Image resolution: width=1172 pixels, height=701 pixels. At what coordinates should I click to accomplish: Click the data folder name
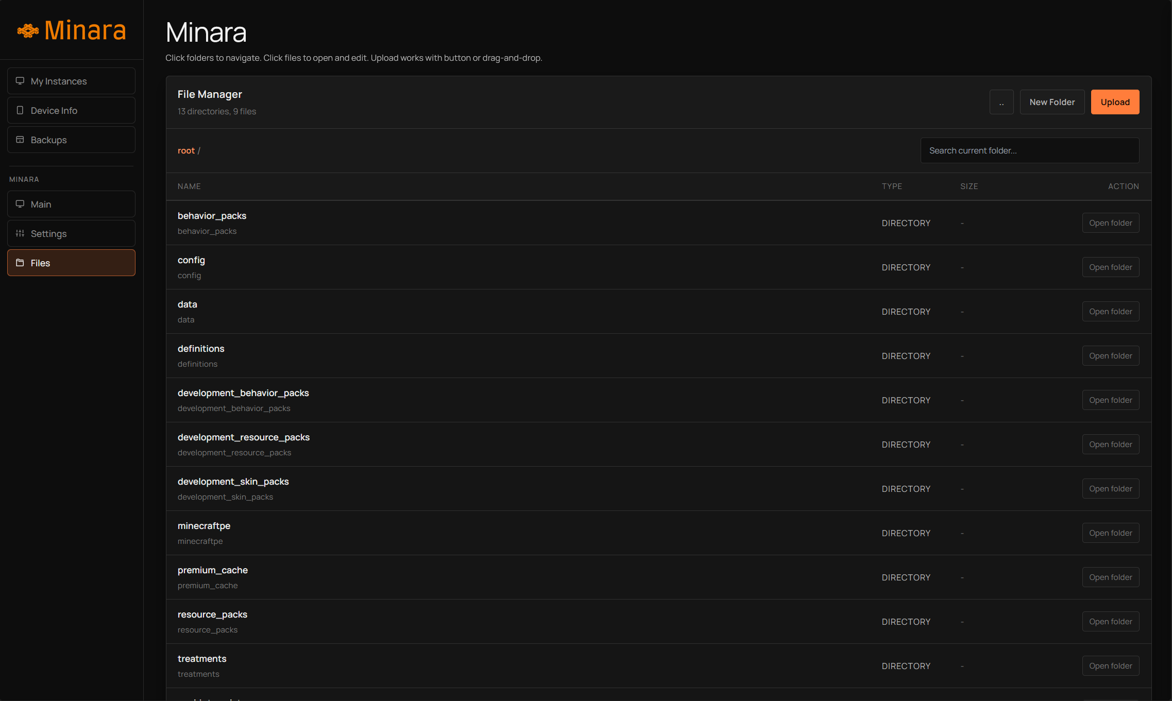[x=188, y=304]
